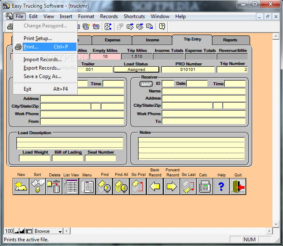The width and height of the screenshot is (283, 246).
Task: Click the Trip Number field
Action: pyautogui.click(x=232, y=70)
